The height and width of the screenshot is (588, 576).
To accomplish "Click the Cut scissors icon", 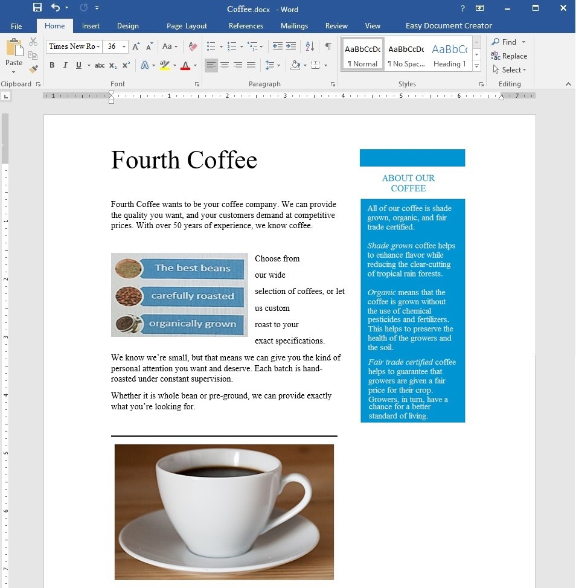I will click(33, 41).
